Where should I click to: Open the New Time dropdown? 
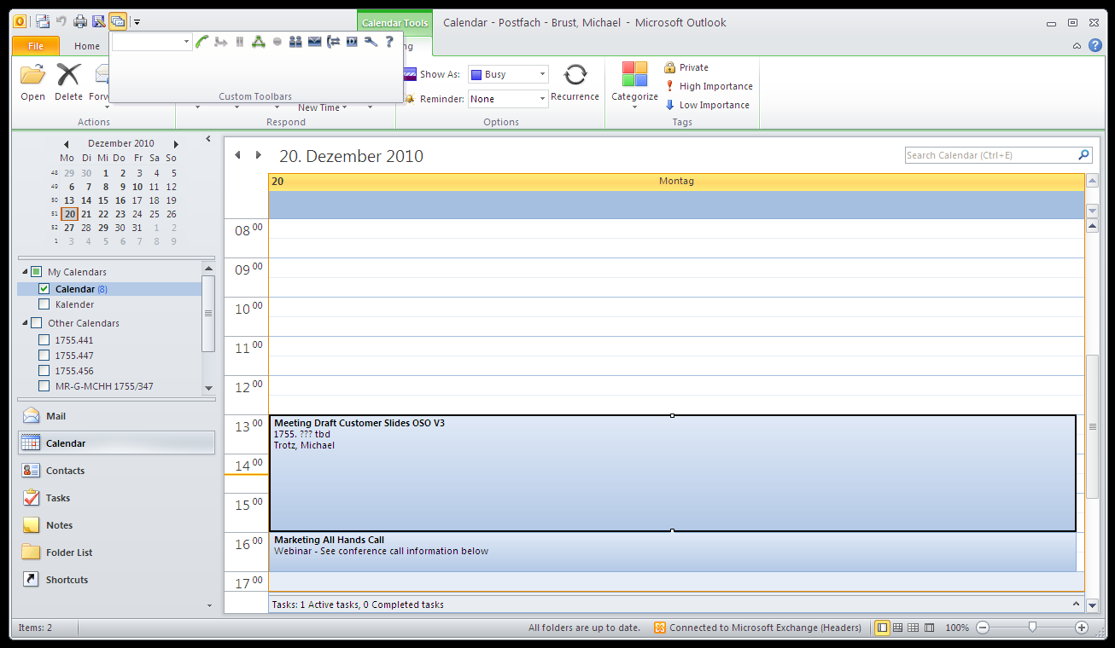[322, 107]
